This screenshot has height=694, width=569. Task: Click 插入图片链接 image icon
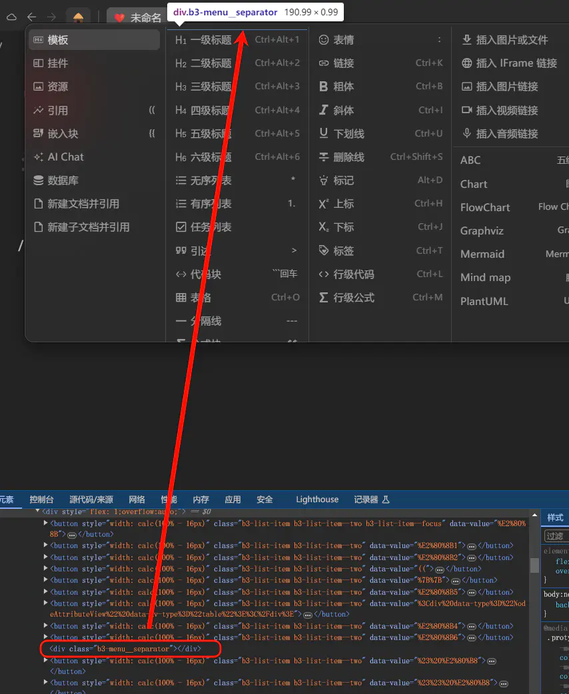pos(466,87)
